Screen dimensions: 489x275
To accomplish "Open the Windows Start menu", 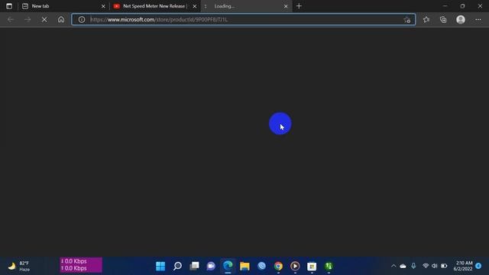I will click(x=160, y=266).
